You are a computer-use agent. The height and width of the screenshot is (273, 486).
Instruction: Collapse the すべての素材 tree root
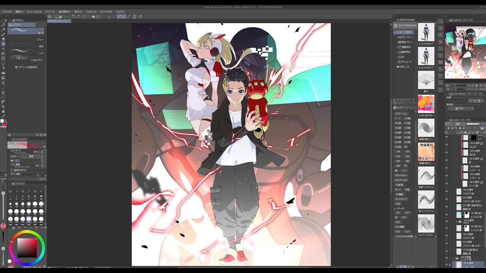(x=395, y=32)
